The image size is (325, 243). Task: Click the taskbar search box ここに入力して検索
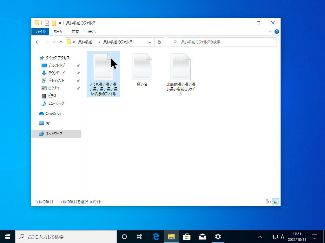point(66,237)
